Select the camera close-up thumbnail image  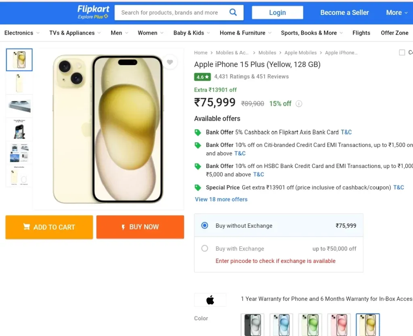point(19,106)
